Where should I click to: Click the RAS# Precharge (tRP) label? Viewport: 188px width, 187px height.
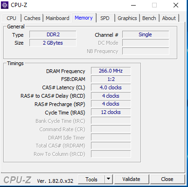pos(60,104)
